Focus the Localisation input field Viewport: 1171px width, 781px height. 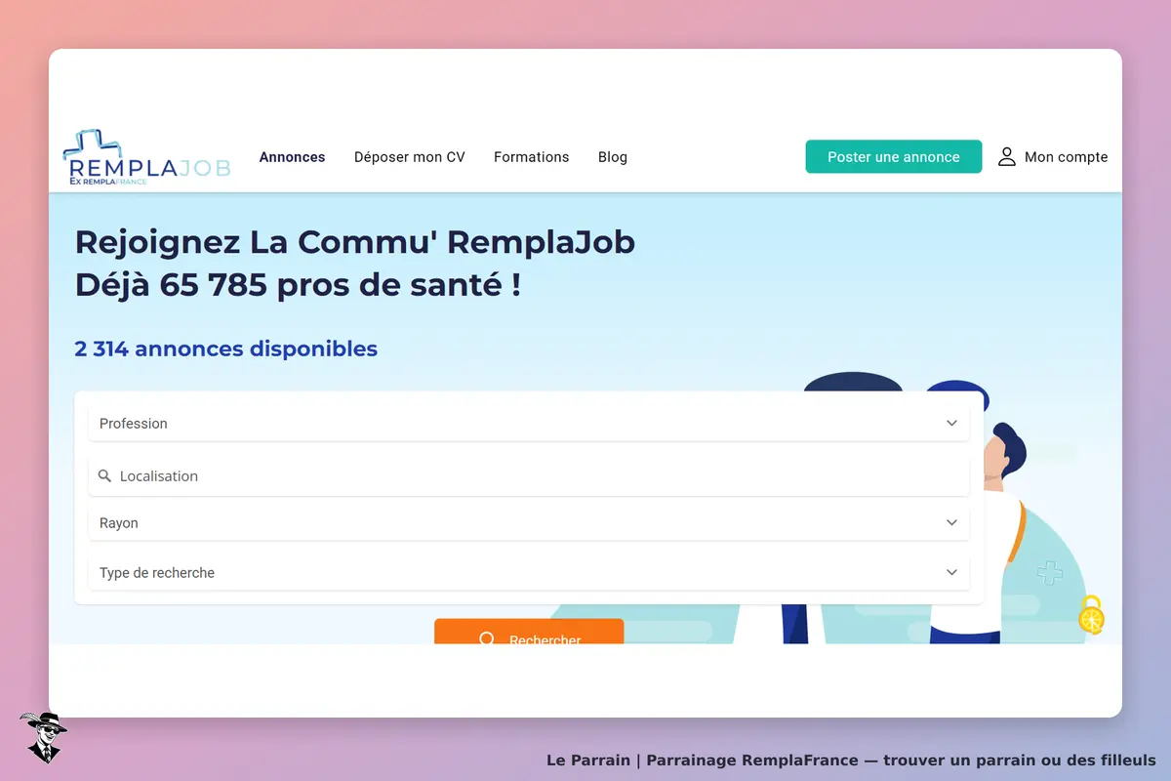529,476
